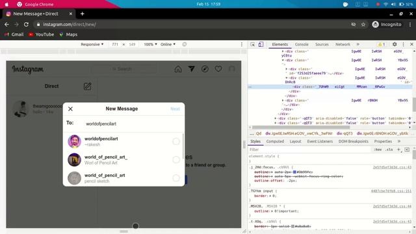This screenshot has height=234, width=416.
Task: Bookmark this page star icon
Action: [x=363, y=25]
